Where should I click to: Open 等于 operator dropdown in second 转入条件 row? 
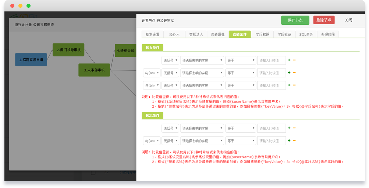pos(241,73)
